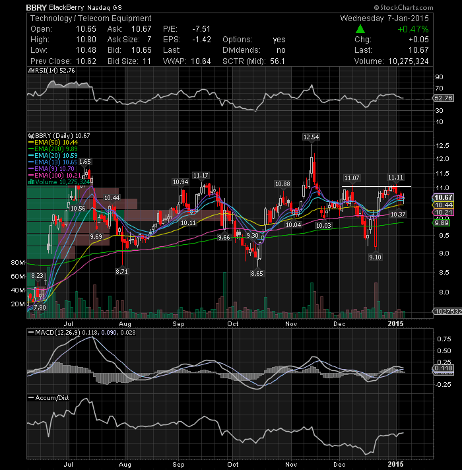
Task: Click the EPS -1.42 value
Action: point(201,40)
